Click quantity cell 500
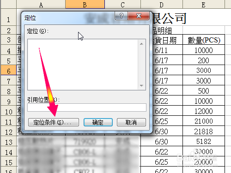Screen dimensions: 231x173 pos(204,90)
